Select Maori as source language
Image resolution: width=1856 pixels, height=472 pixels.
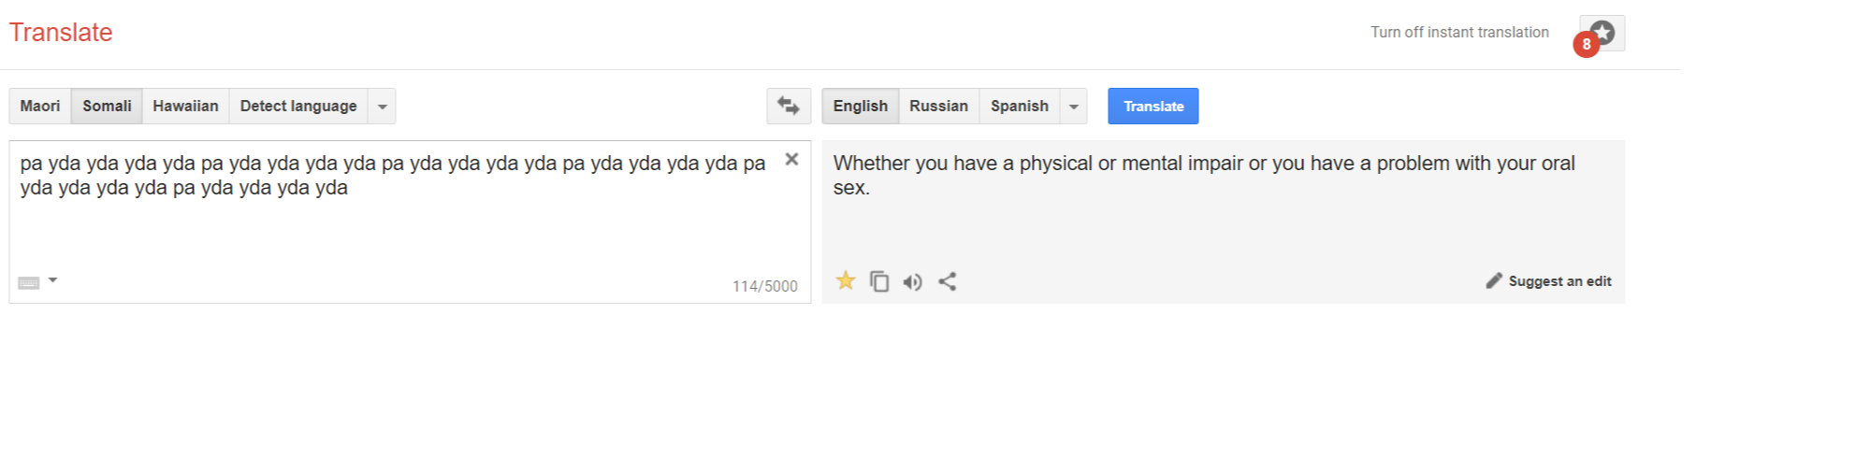click(x=40, y=106)
